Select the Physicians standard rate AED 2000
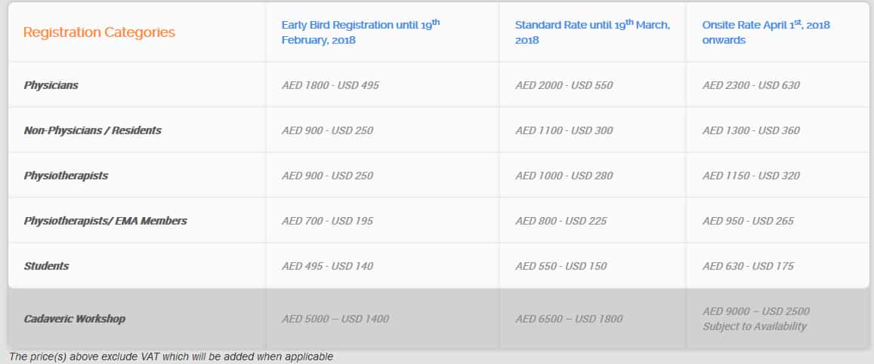 (564, 85)
